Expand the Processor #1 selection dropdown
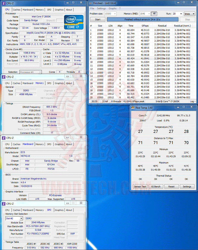The width and height of the screenshot is (198, 250). click(x=40, y=72)
